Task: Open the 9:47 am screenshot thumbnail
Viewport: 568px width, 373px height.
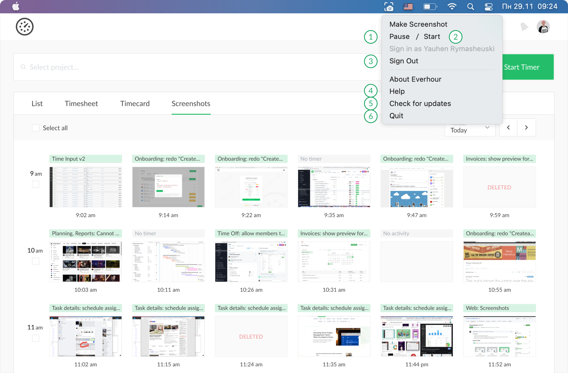Action: 417,187
